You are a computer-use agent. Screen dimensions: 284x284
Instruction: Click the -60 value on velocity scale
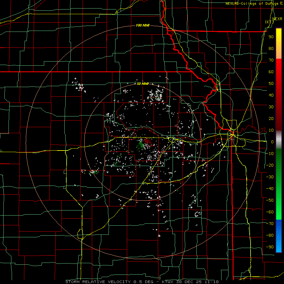[270, 212]
